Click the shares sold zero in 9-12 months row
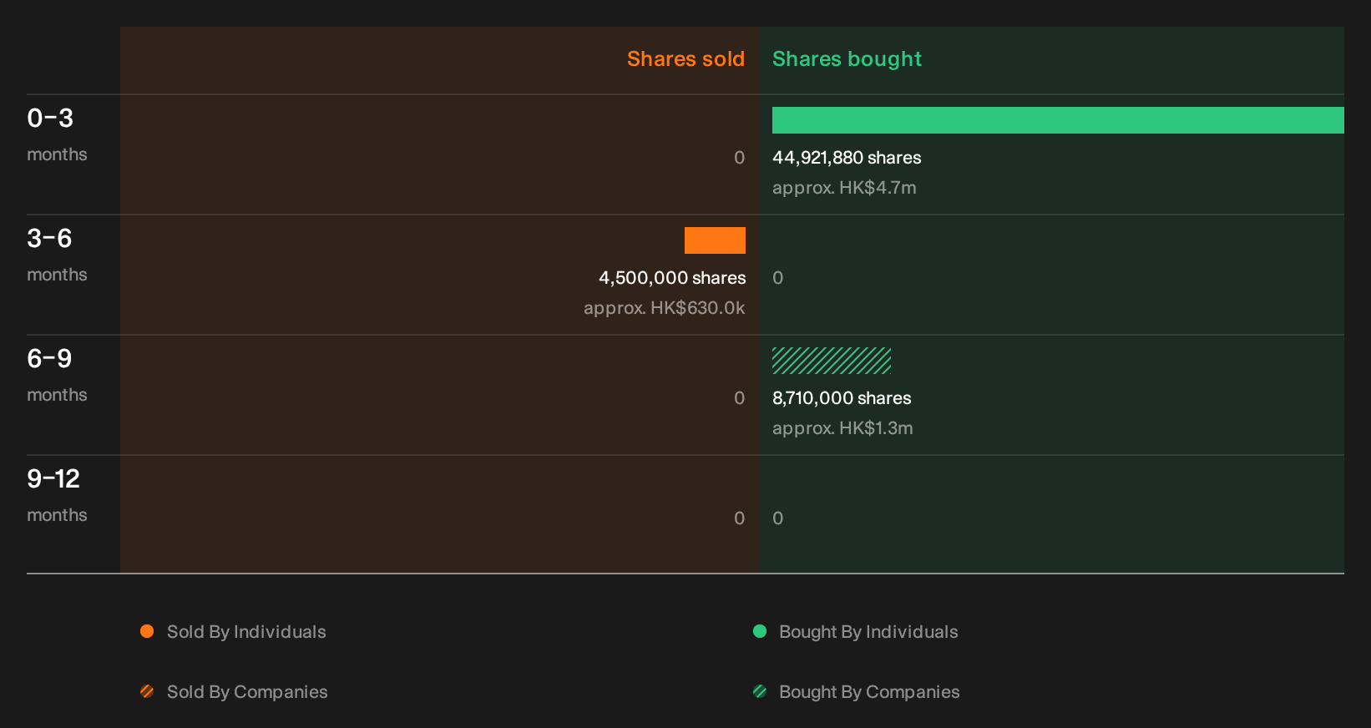1371x728 pixels. (740, 518)
